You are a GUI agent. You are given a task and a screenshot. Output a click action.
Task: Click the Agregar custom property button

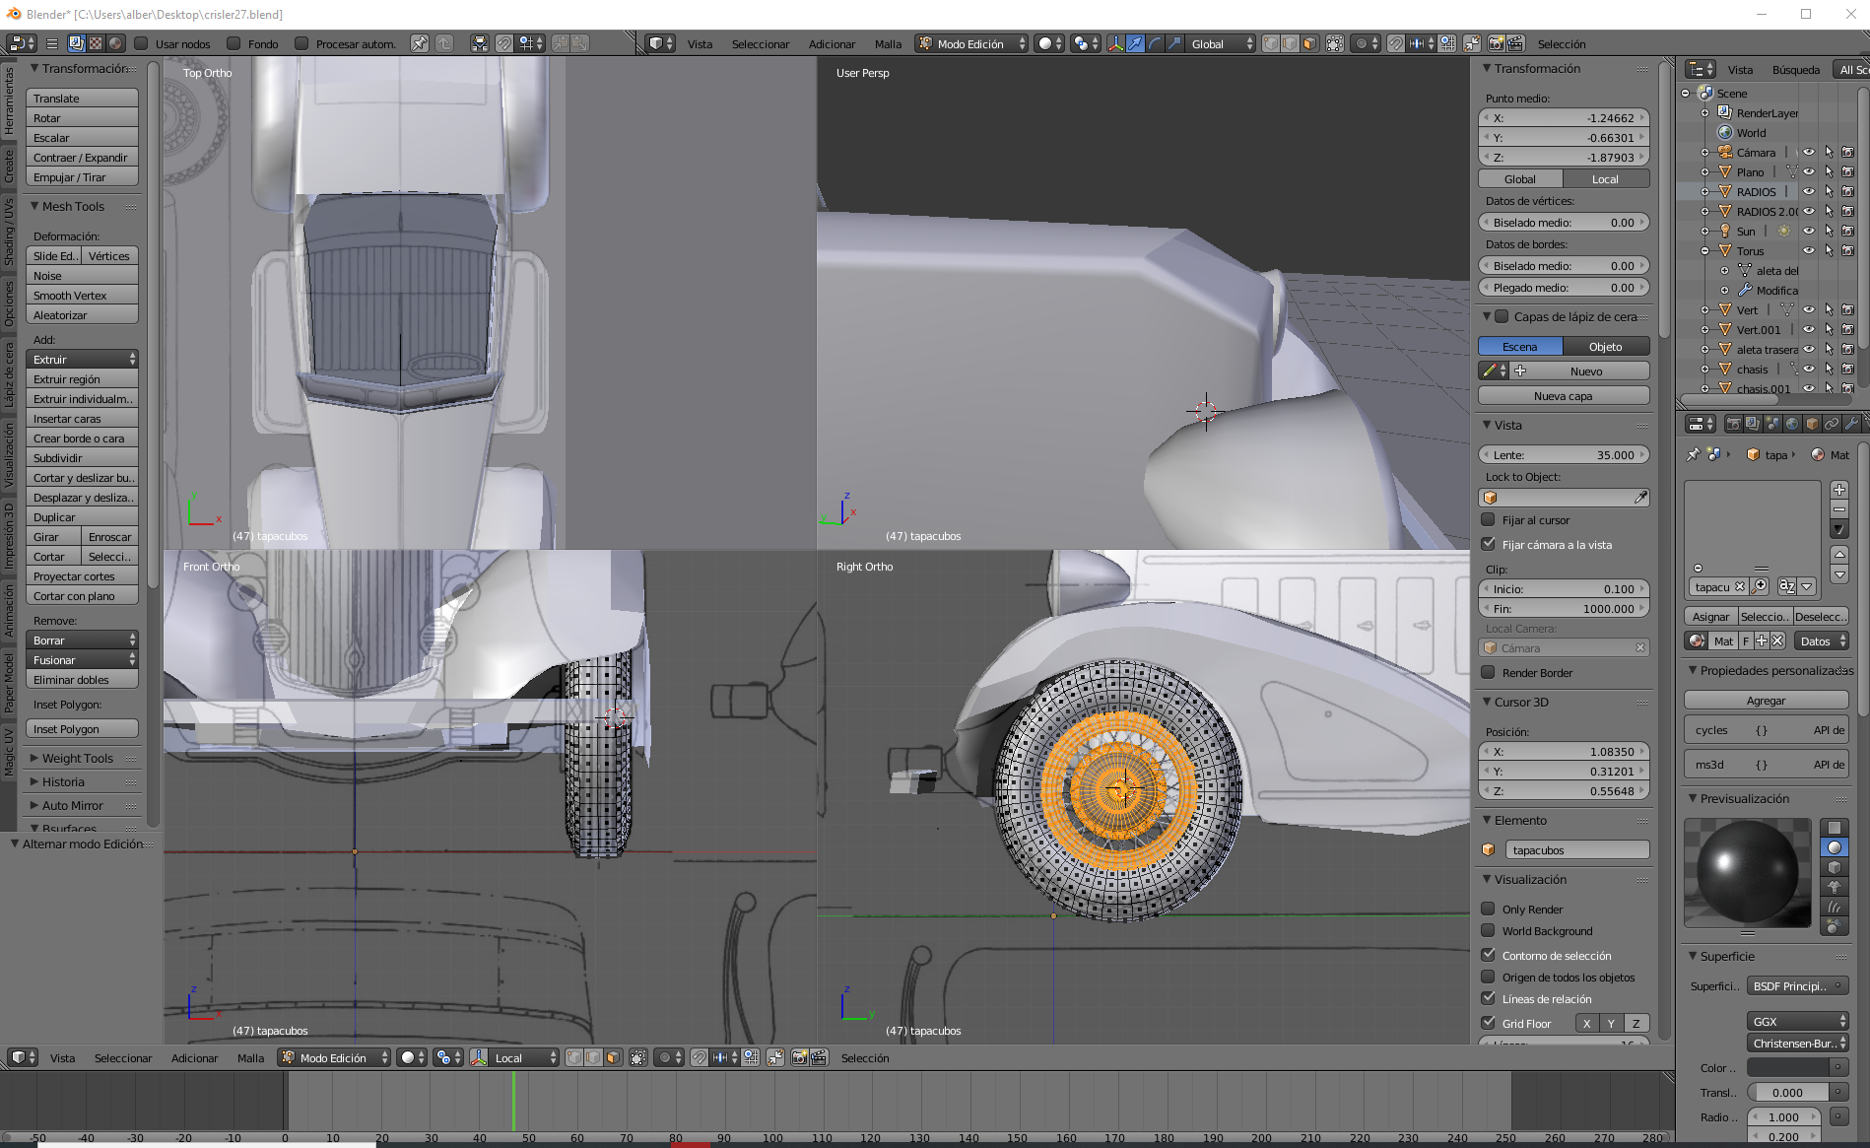click(x=1767, y=701)
